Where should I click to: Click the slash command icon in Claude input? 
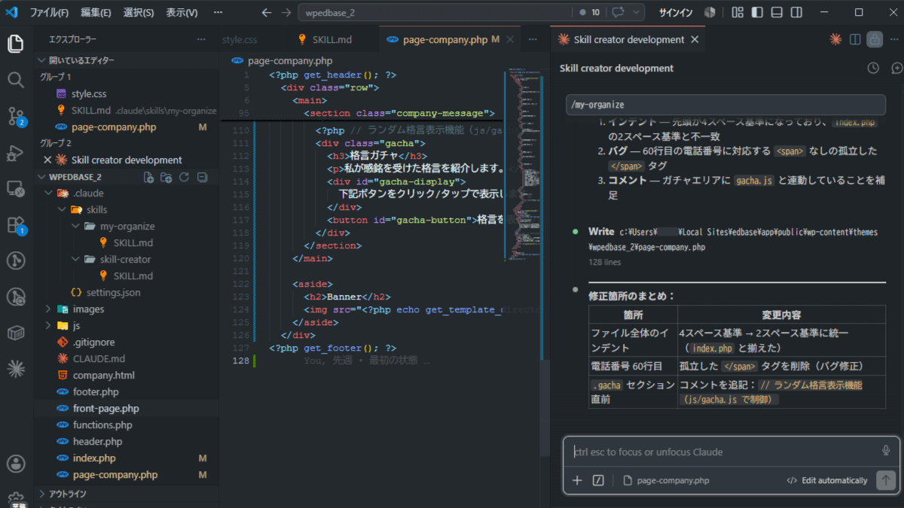click(598, 480)
